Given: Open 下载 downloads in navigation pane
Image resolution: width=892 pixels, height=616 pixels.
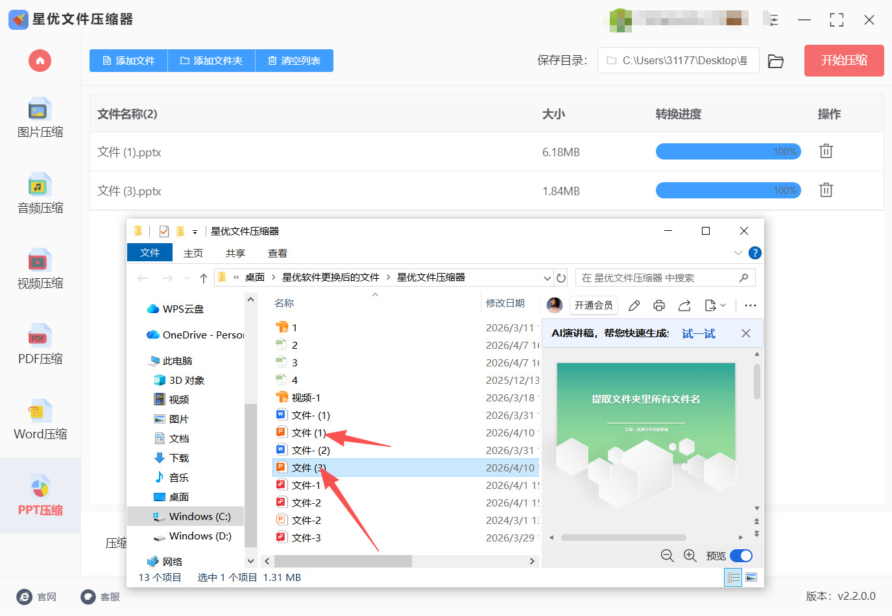Looking at the screenshot, I should 171,458.
